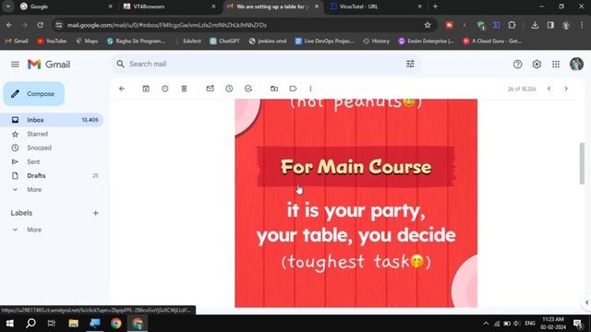The image size is (591, 332).
Task: Open the Google apps grid
Action: 556,65
